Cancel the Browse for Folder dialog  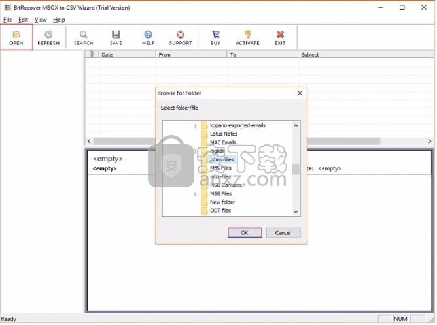[x=283, y=233]
